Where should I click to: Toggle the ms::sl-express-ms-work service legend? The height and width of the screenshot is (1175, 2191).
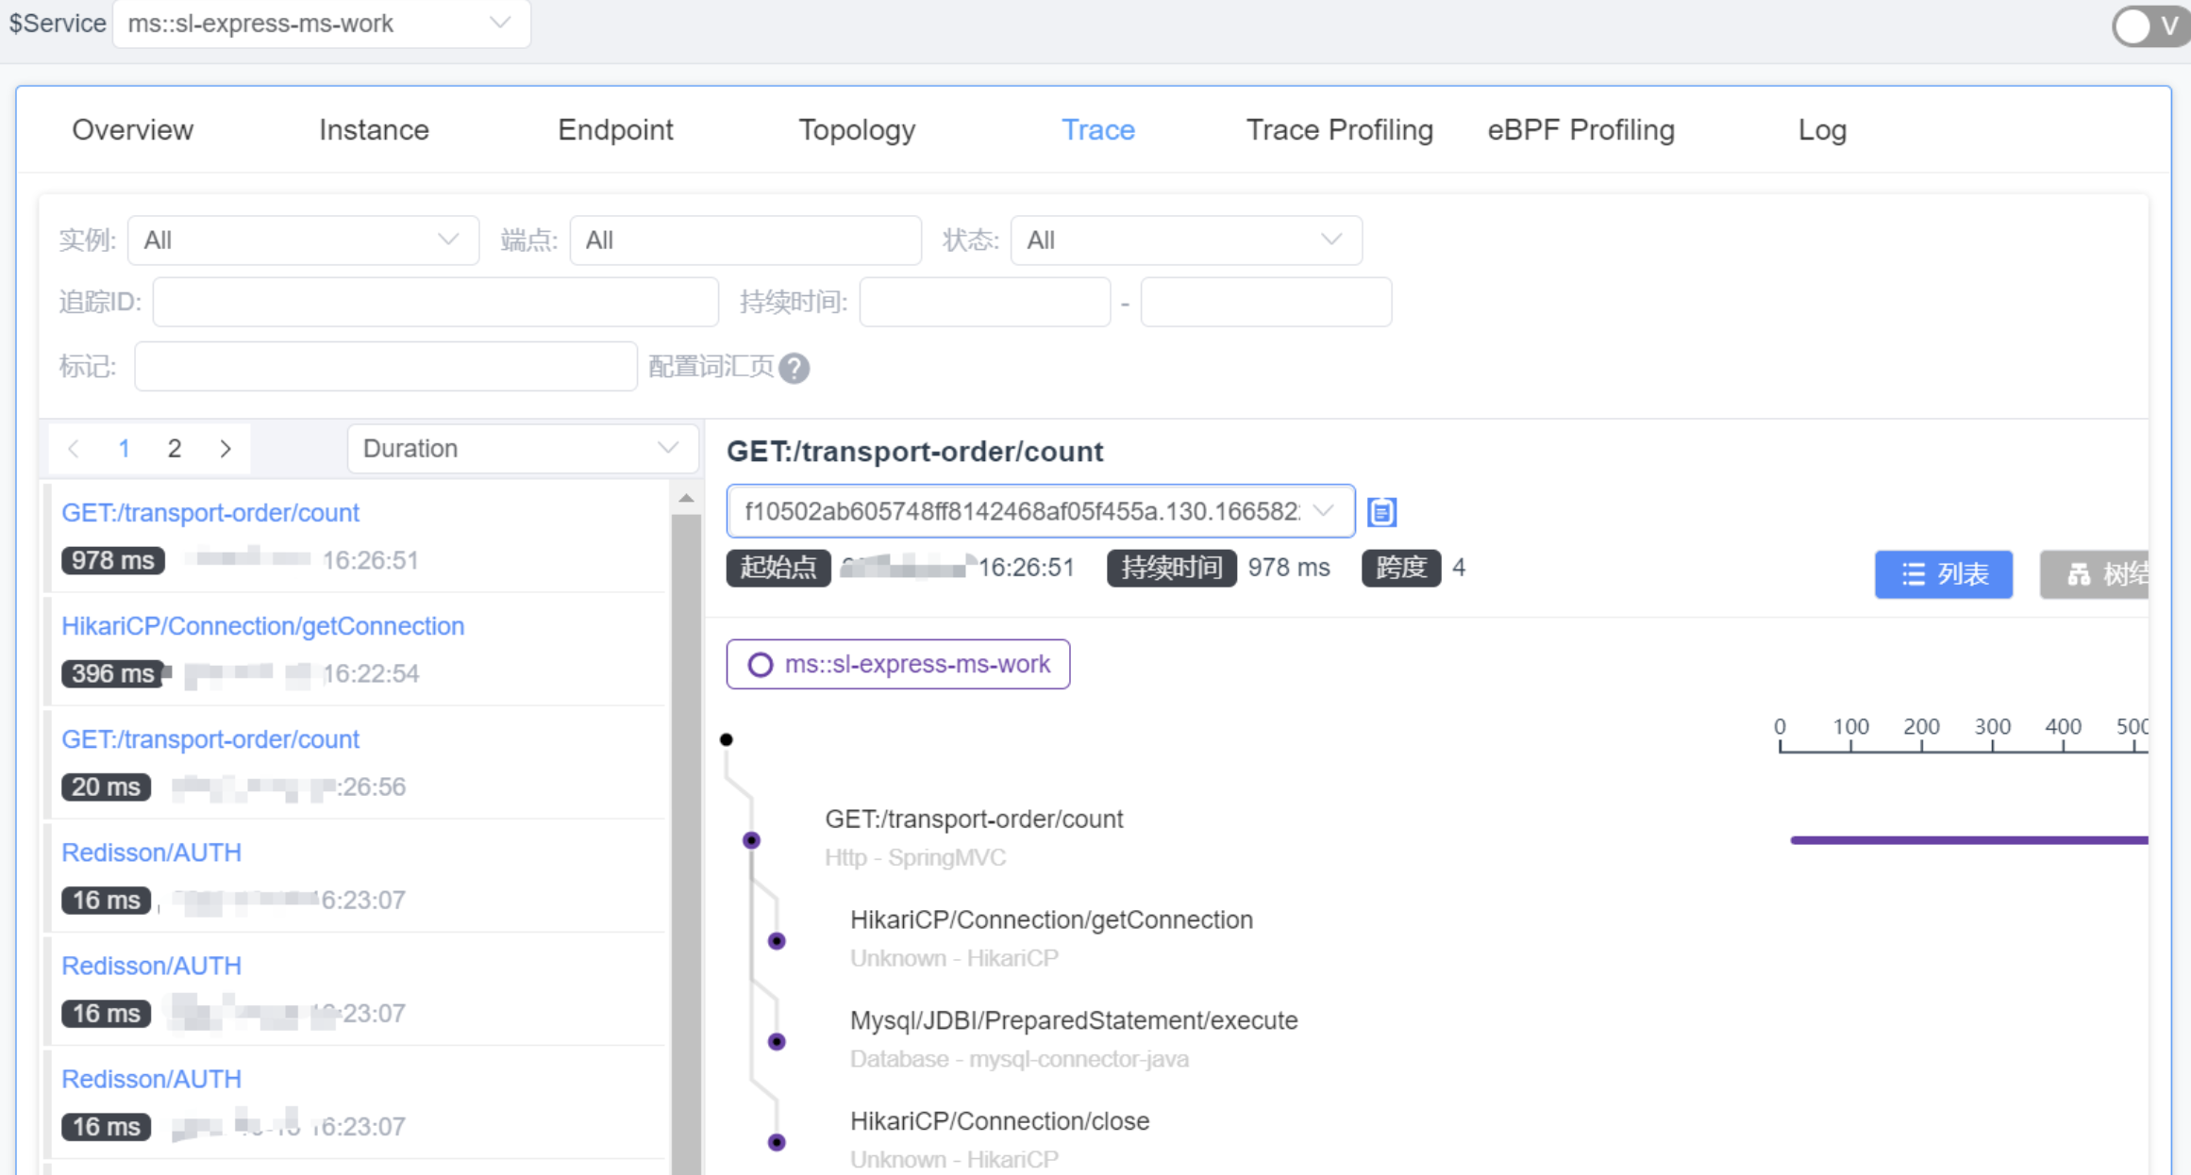(x=897, y=665)
